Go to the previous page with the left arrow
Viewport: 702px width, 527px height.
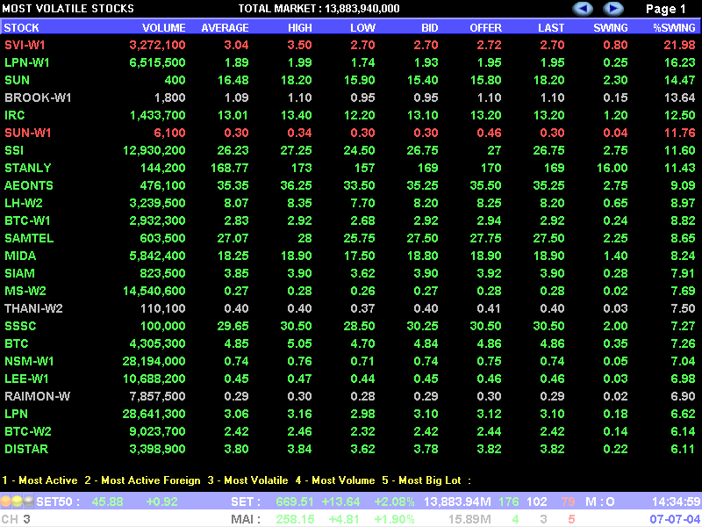583,9
